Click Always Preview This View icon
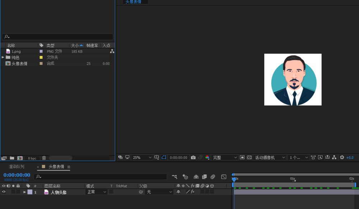 120,157
